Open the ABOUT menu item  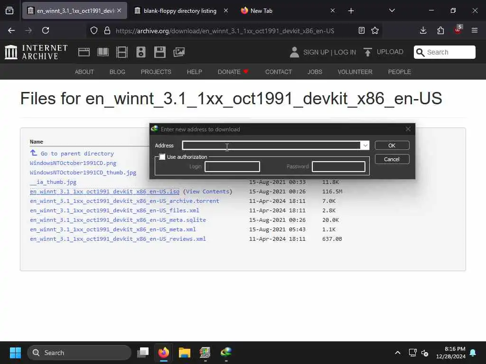tap(84, 72)
